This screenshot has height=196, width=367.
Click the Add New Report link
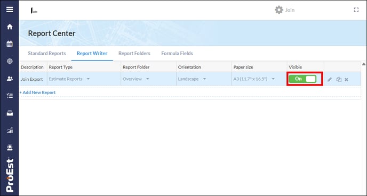[37, 92]
